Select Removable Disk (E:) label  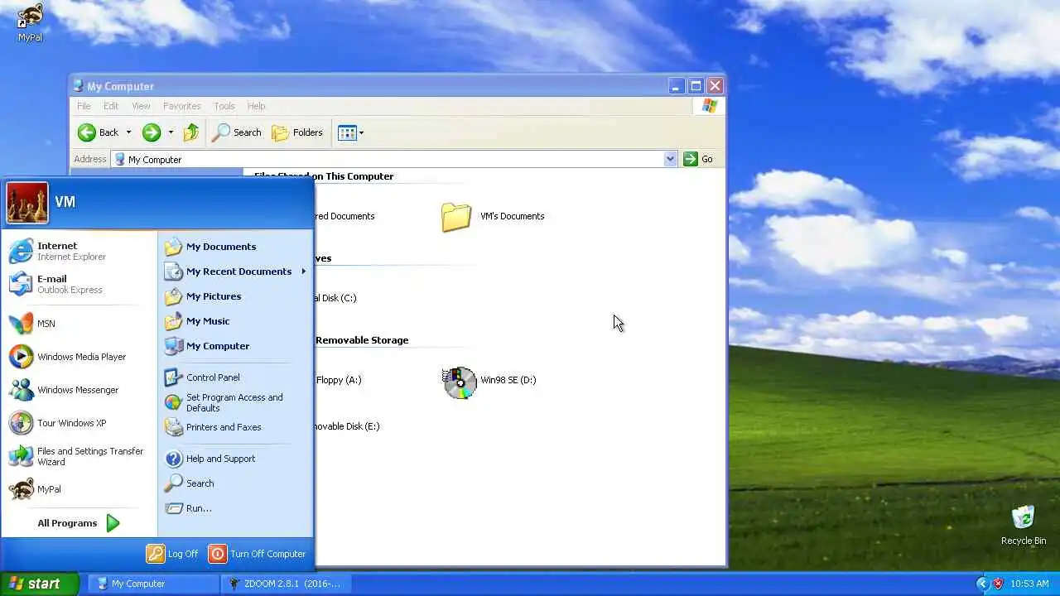(x=346, y=426)
